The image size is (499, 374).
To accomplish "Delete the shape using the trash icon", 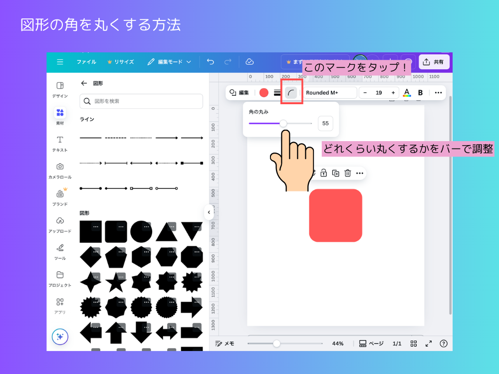I will (x=347, y=173).
